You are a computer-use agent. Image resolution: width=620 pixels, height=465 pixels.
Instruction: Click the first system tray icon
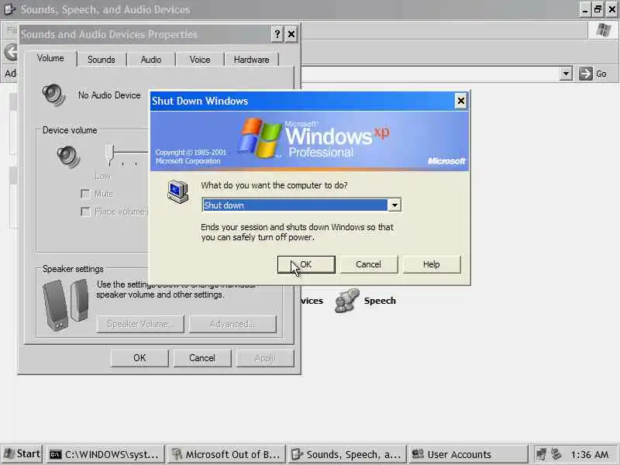(x=541, y=454)
